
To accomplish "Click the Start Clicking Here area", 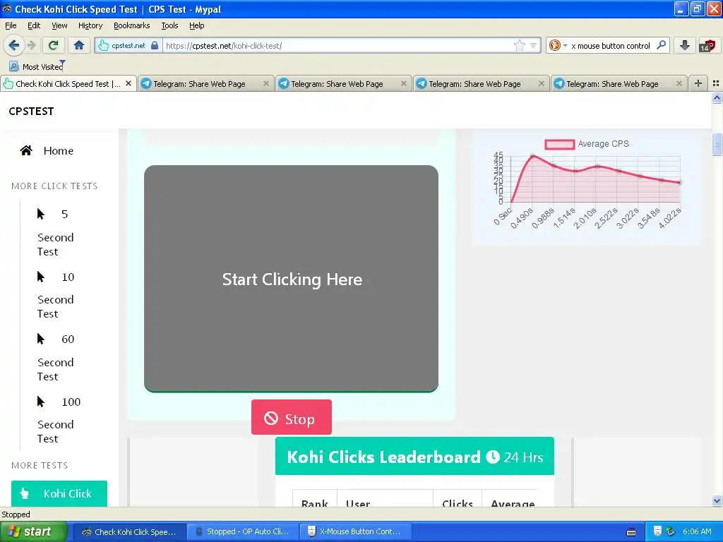I will point(291,279).
